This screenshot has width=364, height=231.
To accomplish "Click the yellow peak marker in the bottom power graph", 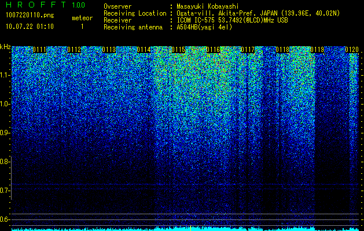I will click(x=190, y=228).
